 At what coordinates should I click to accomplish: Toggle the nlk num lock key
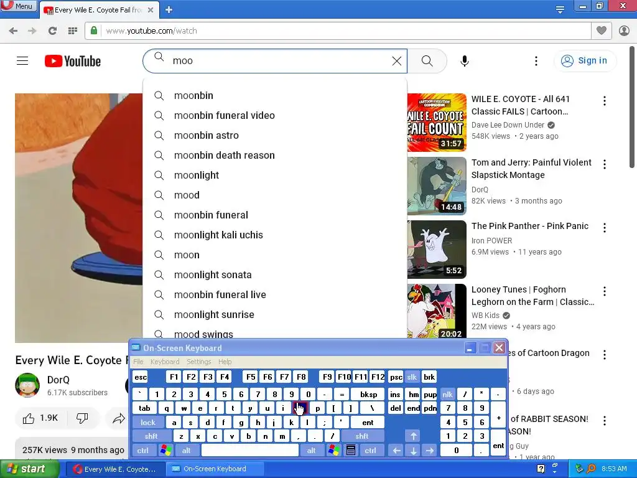(x=447, y=394)
